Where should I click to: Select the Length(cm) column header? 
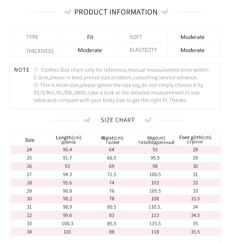[68, 140]
